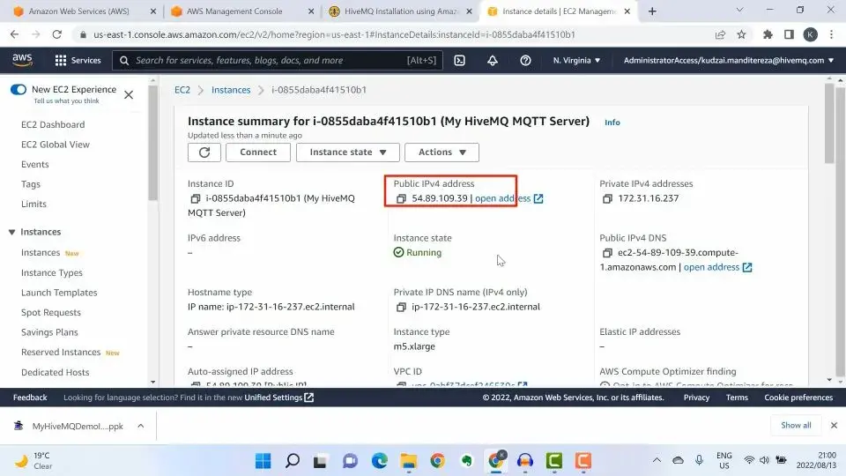Open the Windows Start menu
This screenshot has width=846, height=476.
pyautogui.click(x=263, y=461)
